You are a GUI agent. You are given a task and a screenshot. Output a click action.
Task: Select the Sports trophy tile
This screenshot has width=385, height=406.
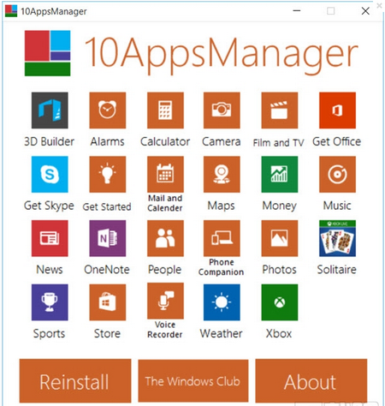coord(50,302)
